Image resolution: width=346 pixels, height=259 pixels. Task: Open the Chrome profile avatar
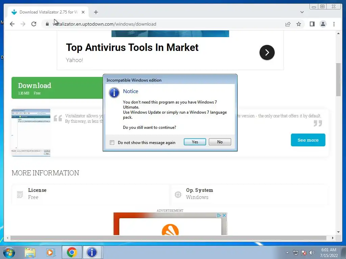(x=323, y=24)
